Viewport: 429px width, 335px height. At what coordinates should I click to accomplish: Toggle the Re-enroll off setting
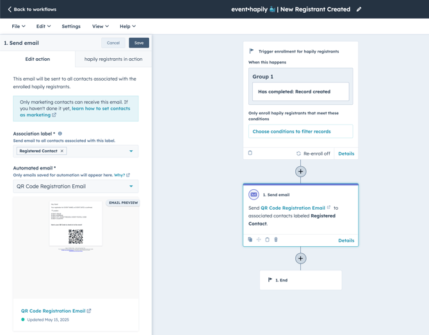pyautogui.click(x=313, y=153)
